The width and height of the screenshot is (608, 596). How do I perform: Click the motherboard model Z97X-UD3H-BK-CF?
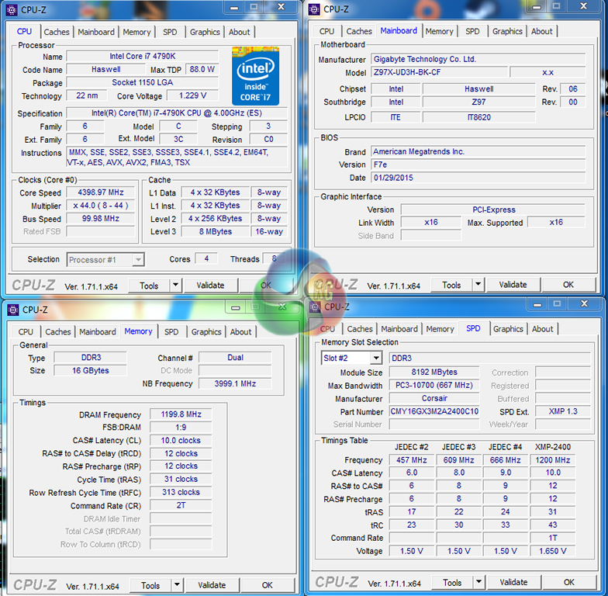439,72
